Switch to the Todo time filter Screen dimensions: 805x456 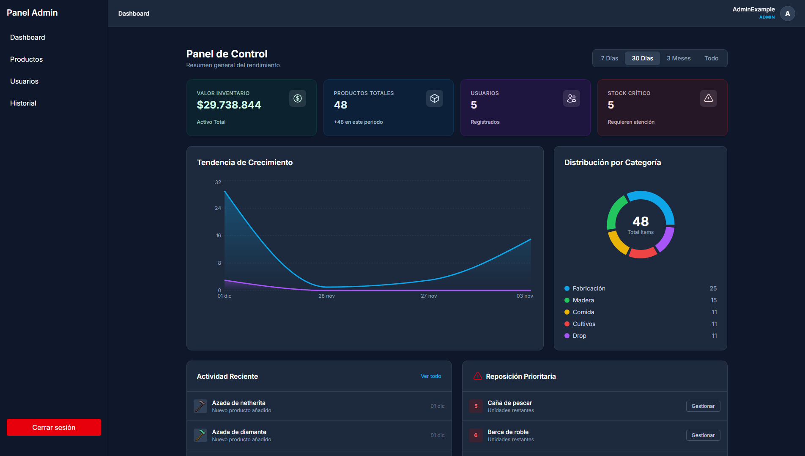(x=711, y=58)
